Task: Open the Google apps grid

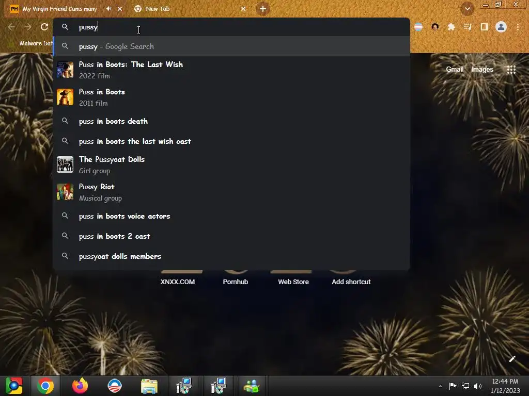Action: tap(511, 70)
